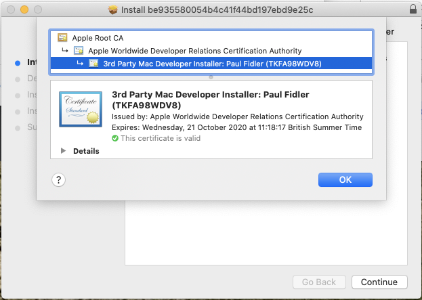Click the Apple Worldwide Developer Relations certificate icon
422x300 pixels.
click(x=79, y=51)
